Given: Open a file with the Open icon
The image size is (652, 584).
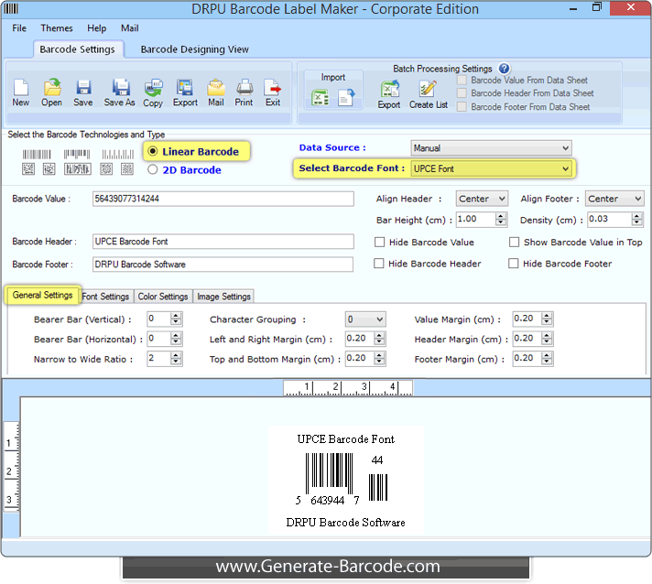Looking at the screenshot, I should tap(52, 88).
